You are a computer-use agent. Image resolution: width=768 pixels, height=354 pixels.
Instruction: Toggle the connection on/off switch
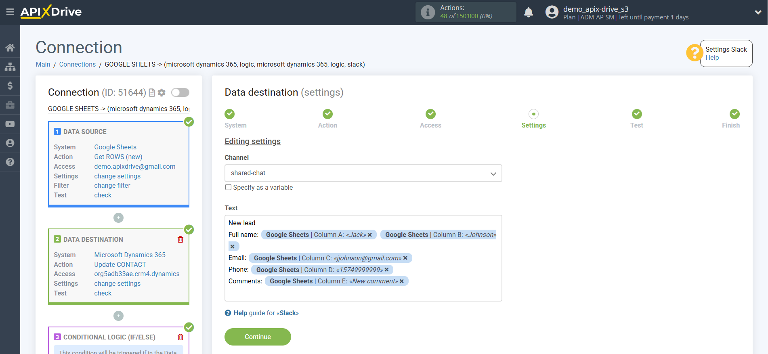point(180,92)
